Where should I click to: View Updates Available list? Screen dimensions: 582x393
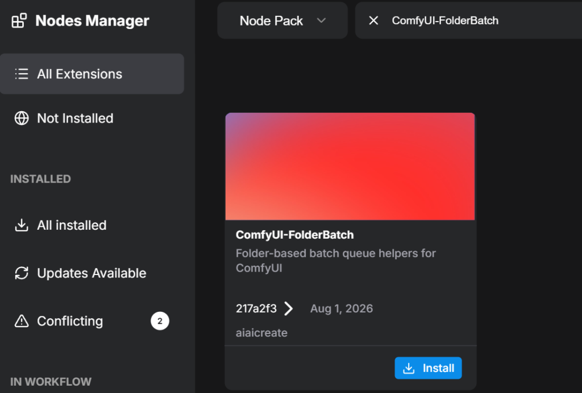pyautogui.click(x=92, y=273)
